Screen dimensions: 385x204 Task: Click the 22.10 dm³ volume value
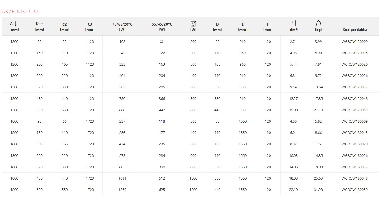click(293, 190)
